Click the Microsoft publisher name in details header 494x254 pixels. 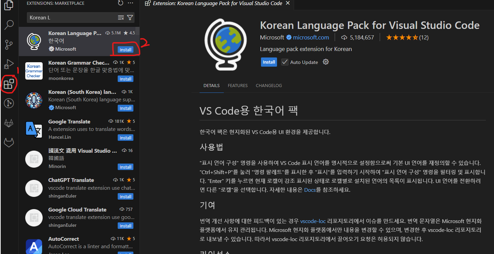[272, 37]
